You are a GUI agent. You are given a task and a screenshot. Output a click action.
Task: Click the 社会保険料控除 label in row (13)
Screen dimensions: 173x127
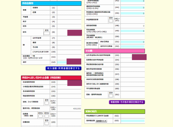point(29,82)
